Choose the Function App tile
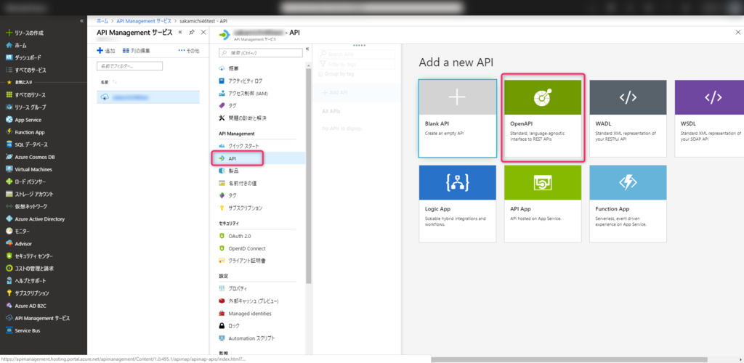744x363 pixels. (x=628, y=204)
